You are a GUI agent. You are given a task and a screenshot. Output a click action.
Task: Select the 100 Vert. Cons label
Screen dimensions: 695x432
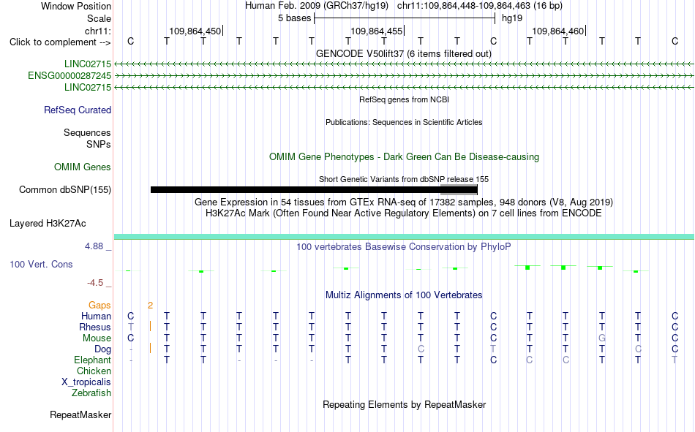41,264
